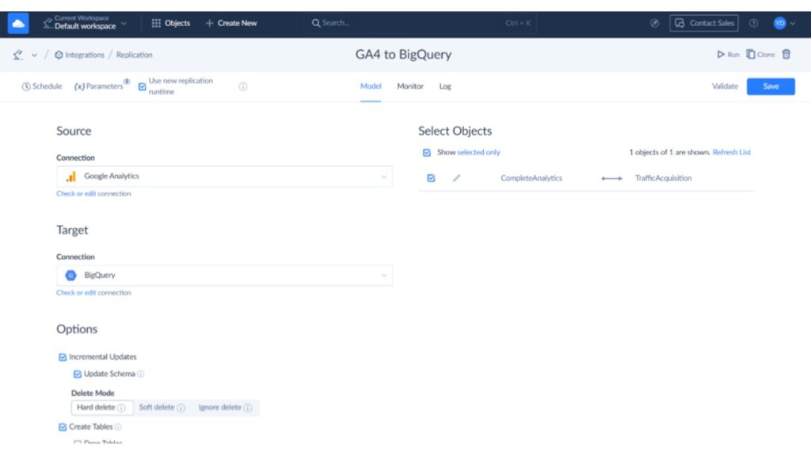Open the Objects grid menu

click(x=171, y=23)
